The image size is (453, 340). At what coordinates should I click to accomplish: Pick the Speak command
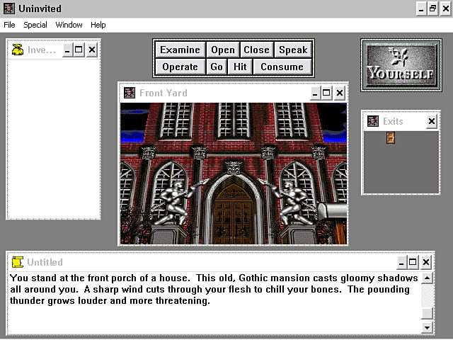click(x=293, y=50)
